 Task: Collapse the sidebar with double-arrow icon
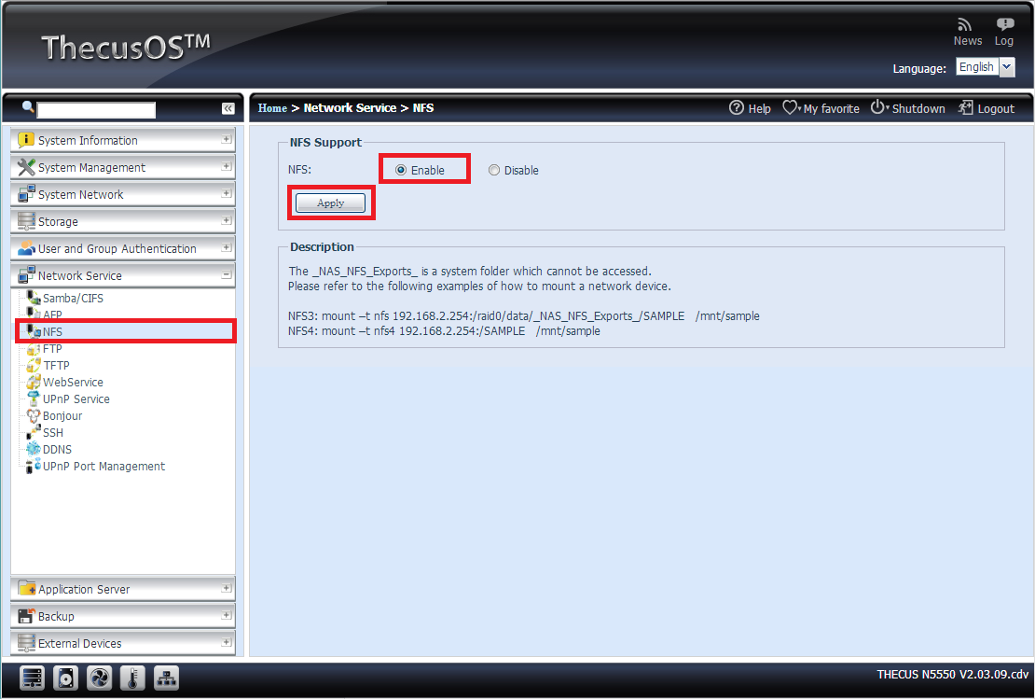click(228, 109)
